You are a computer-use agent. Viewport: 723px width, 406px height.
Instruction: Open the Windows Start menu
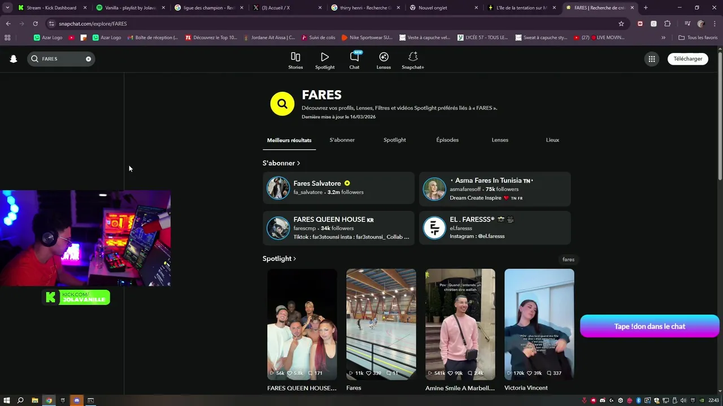tap(7, 400)
